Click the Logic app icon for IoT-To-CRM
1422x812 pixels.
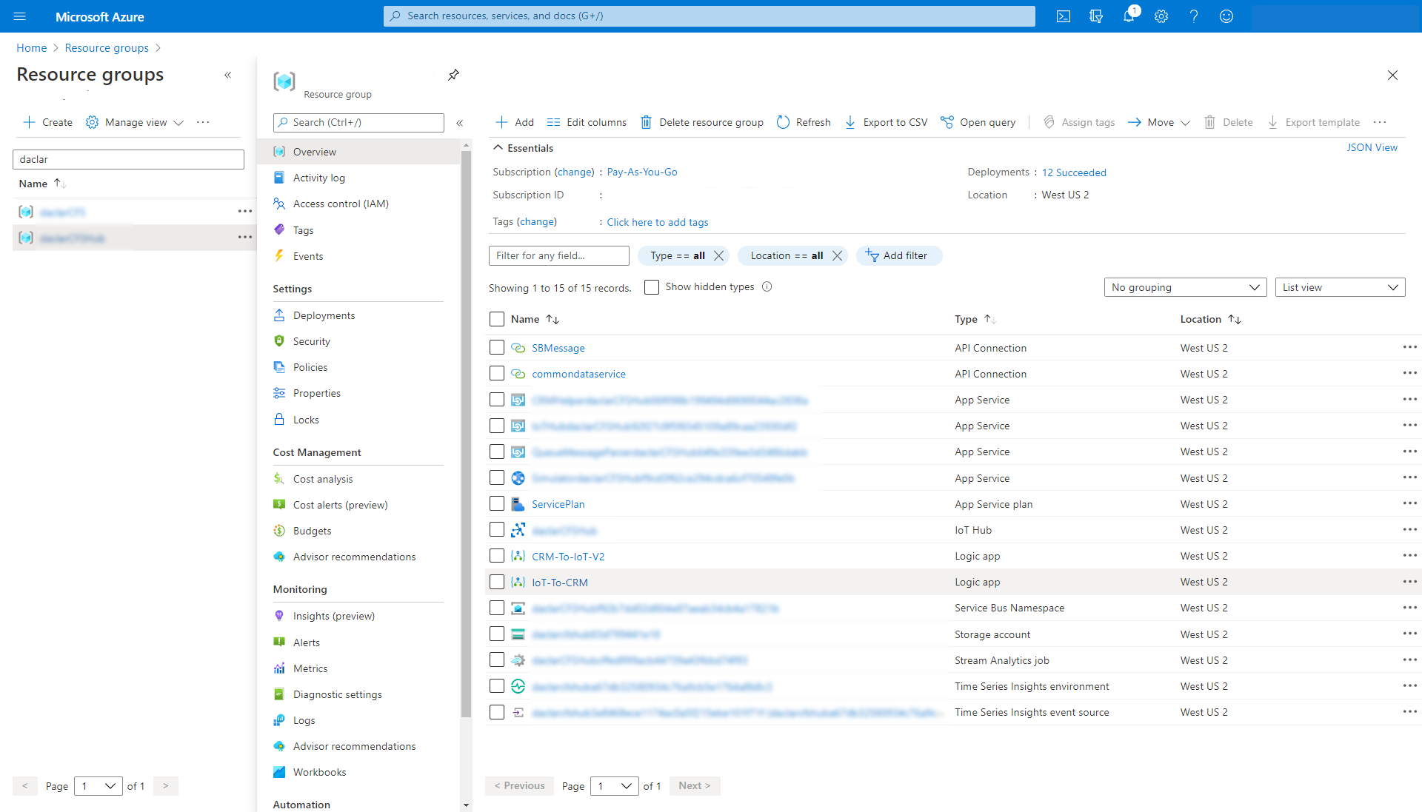click(518, 582)
